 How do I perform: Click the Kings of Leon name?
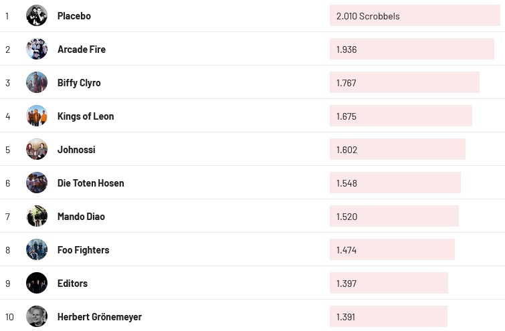(86, 116)
